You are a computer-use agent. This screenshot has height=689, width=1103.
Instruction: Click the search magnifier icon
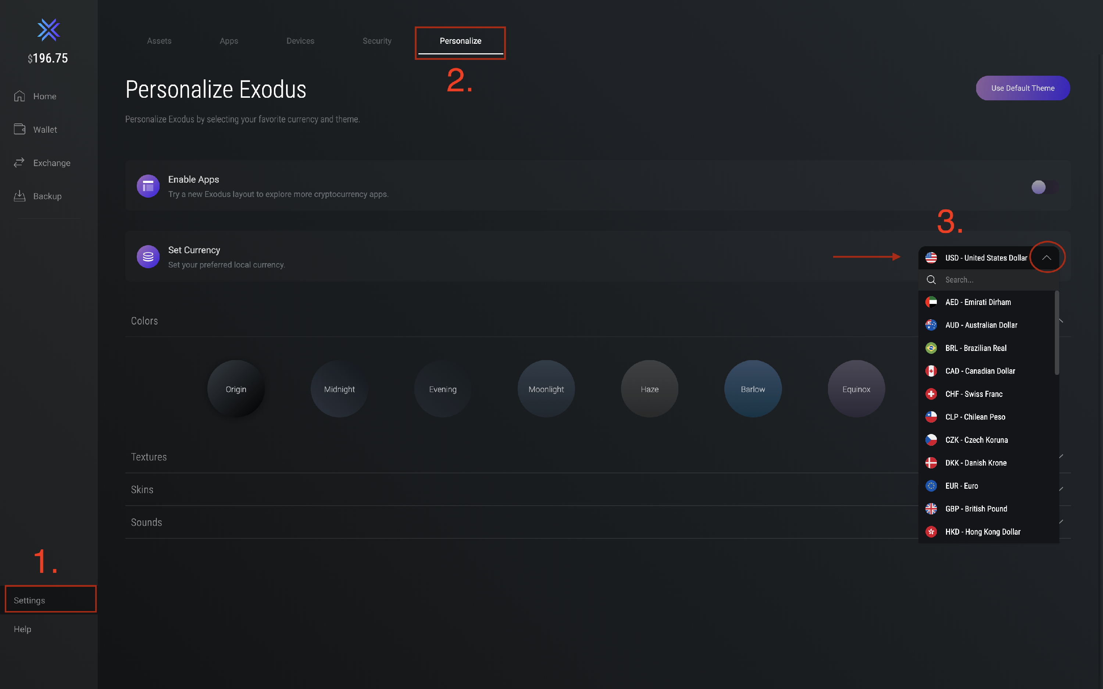pyautogui.click(x=931, y=279)
